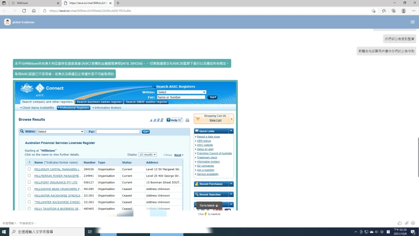Attach a file with paperclip icon

406,223
